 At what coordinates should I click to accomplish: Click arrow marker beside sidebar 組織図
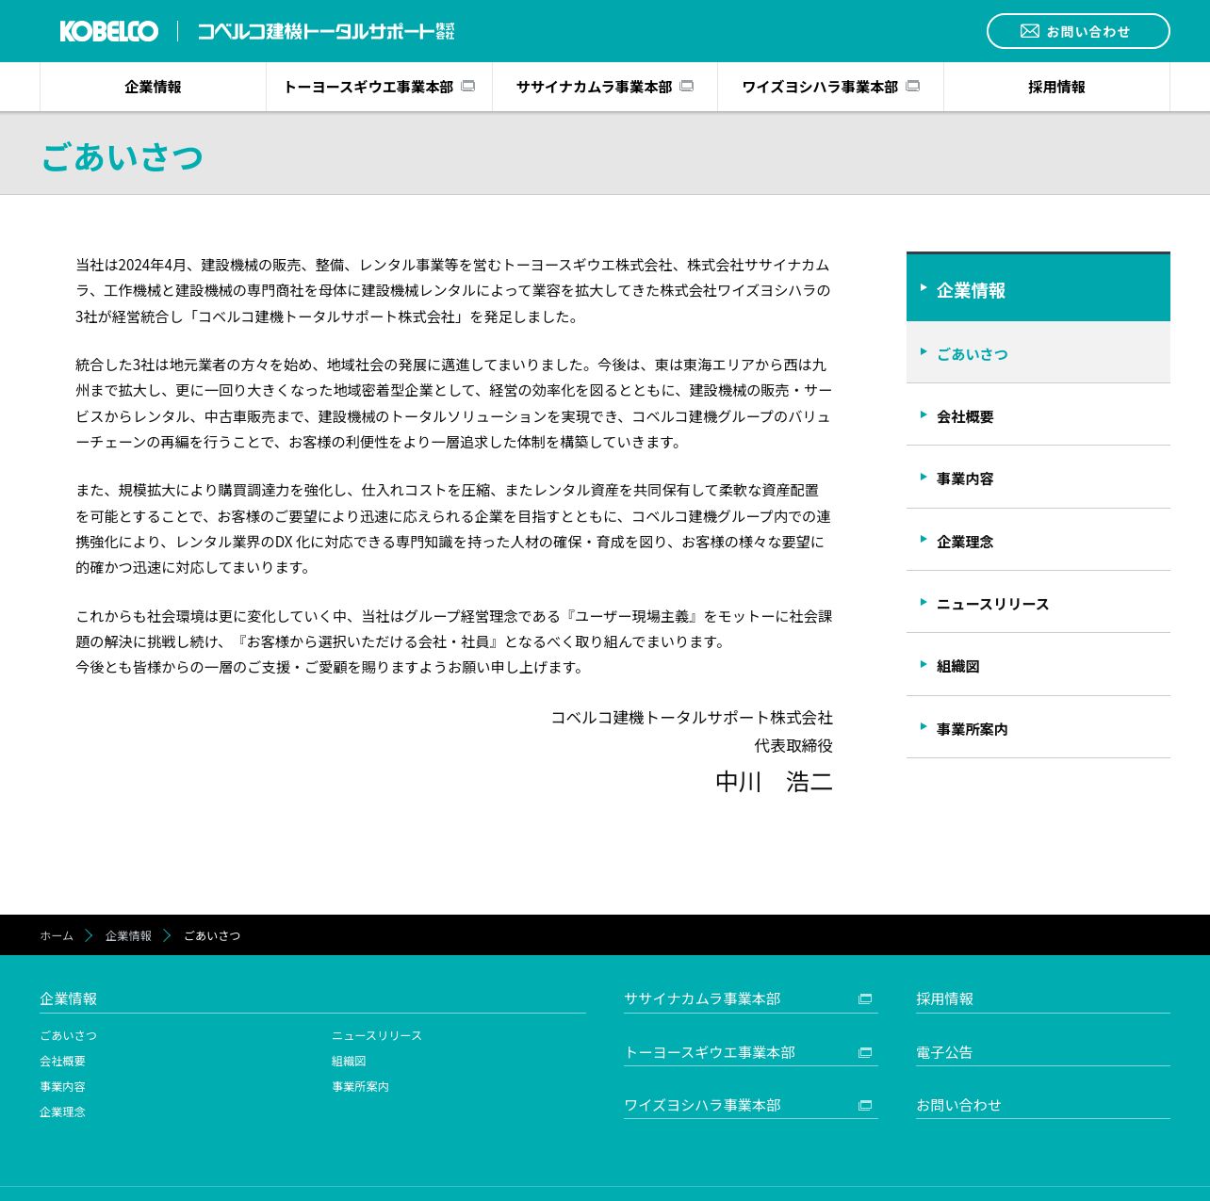[x=924, y=663]
